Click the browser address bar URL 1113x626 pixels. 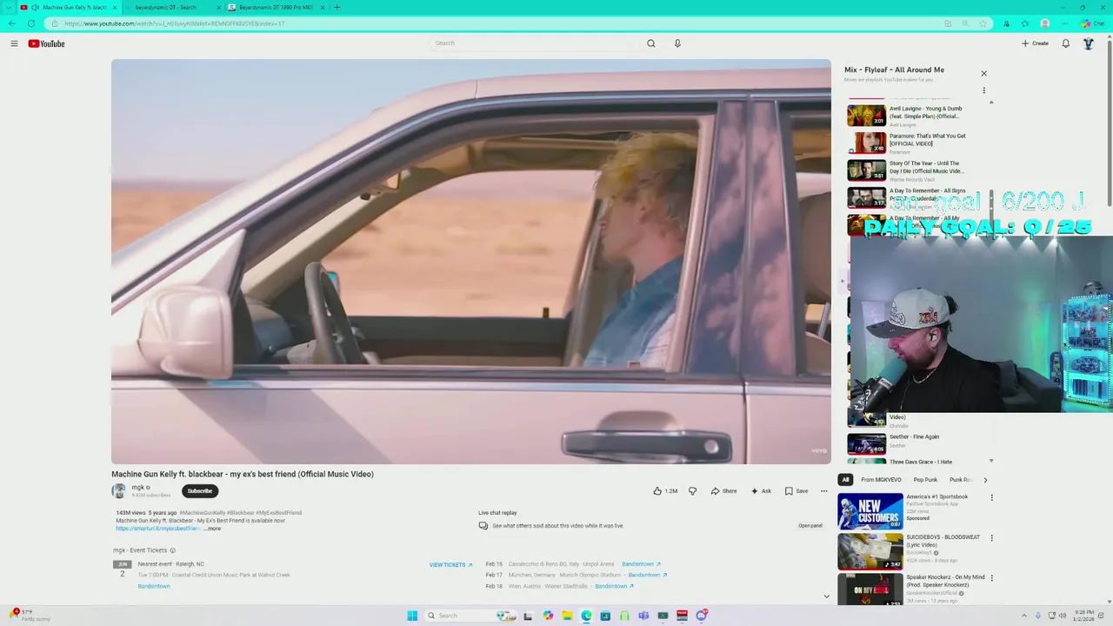coord(174,23)
